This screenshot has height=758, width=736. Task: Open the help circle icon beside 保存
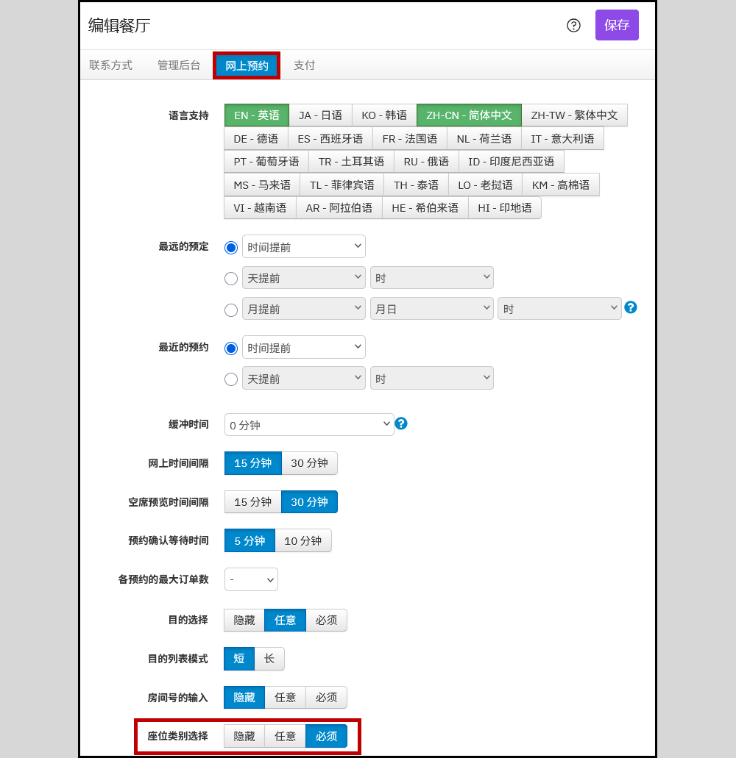573,25
